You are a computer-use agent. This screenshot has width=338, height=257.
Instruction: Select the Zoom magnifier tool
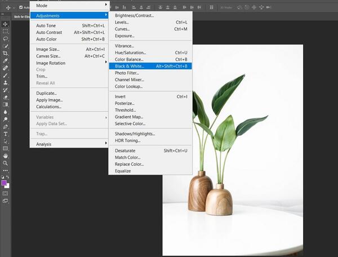(6, 163)
